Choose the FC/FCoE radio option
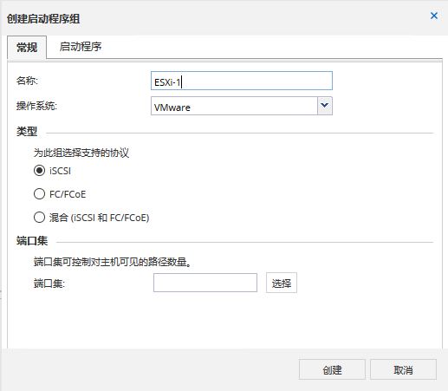 click(x=39, y=194)
